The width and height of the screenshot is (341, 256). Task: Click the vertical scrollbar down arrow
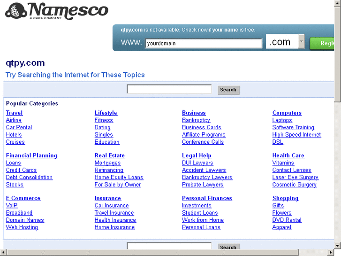(338, 246)
